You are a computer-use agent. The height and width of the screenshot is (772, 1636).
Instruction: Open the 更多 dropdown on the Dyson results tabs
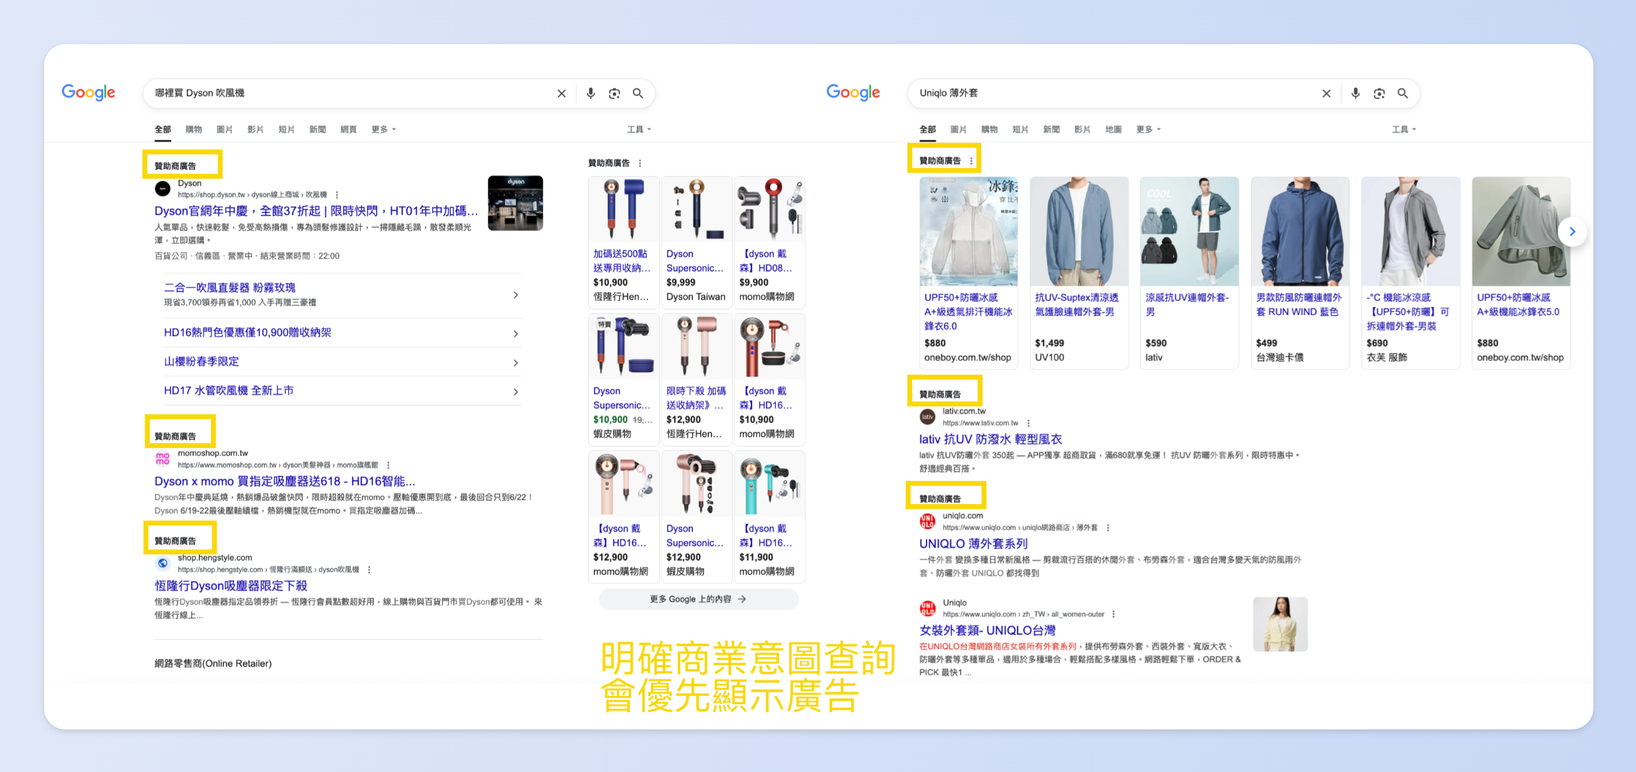[x=384, y=130]
